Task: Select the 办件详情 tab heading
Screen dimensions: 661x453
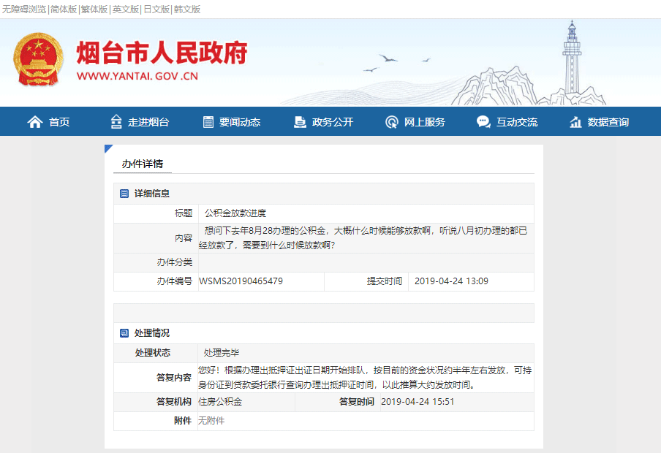Action: (x=143, y=164)
